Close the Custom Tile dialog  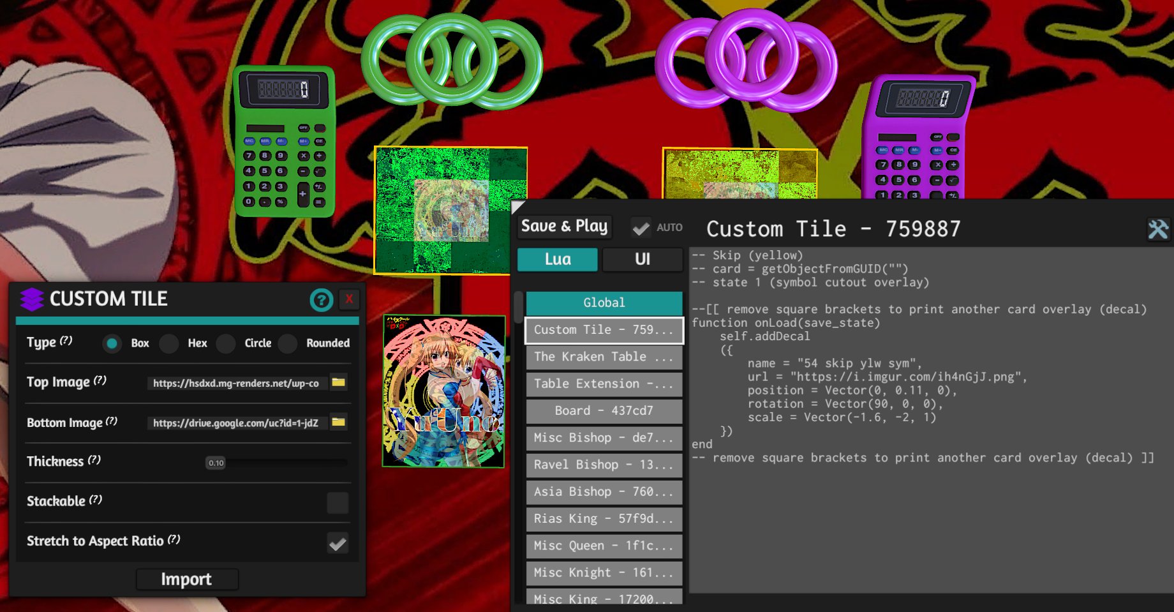coord(349,299)
